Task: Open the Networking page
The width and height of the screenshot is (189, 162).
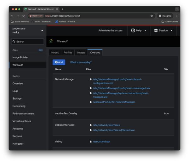Action: (x=28, y=106)
